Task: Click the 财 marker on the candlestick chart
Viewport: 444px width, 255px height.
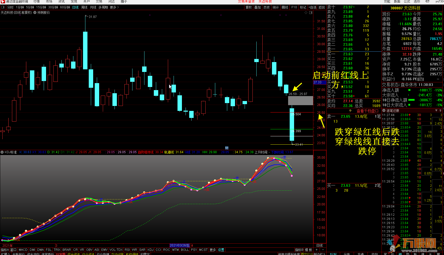Action: [x=227, y=148]
